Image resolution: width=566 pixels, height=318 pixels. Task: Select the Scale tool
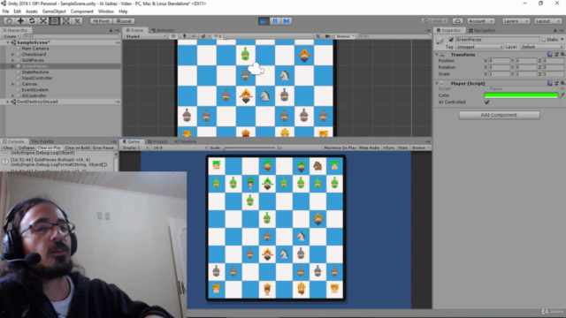[43, 21]
